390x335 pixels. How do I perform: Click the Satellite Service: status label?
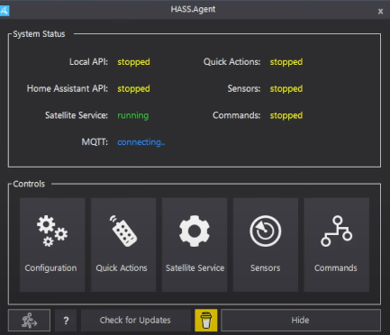click(x=77, y=115)
